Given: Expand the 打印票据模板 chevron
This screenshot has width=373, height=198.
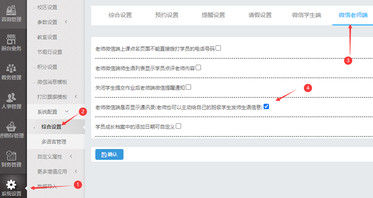Looking at the screenshot, I should pos(76,96).
